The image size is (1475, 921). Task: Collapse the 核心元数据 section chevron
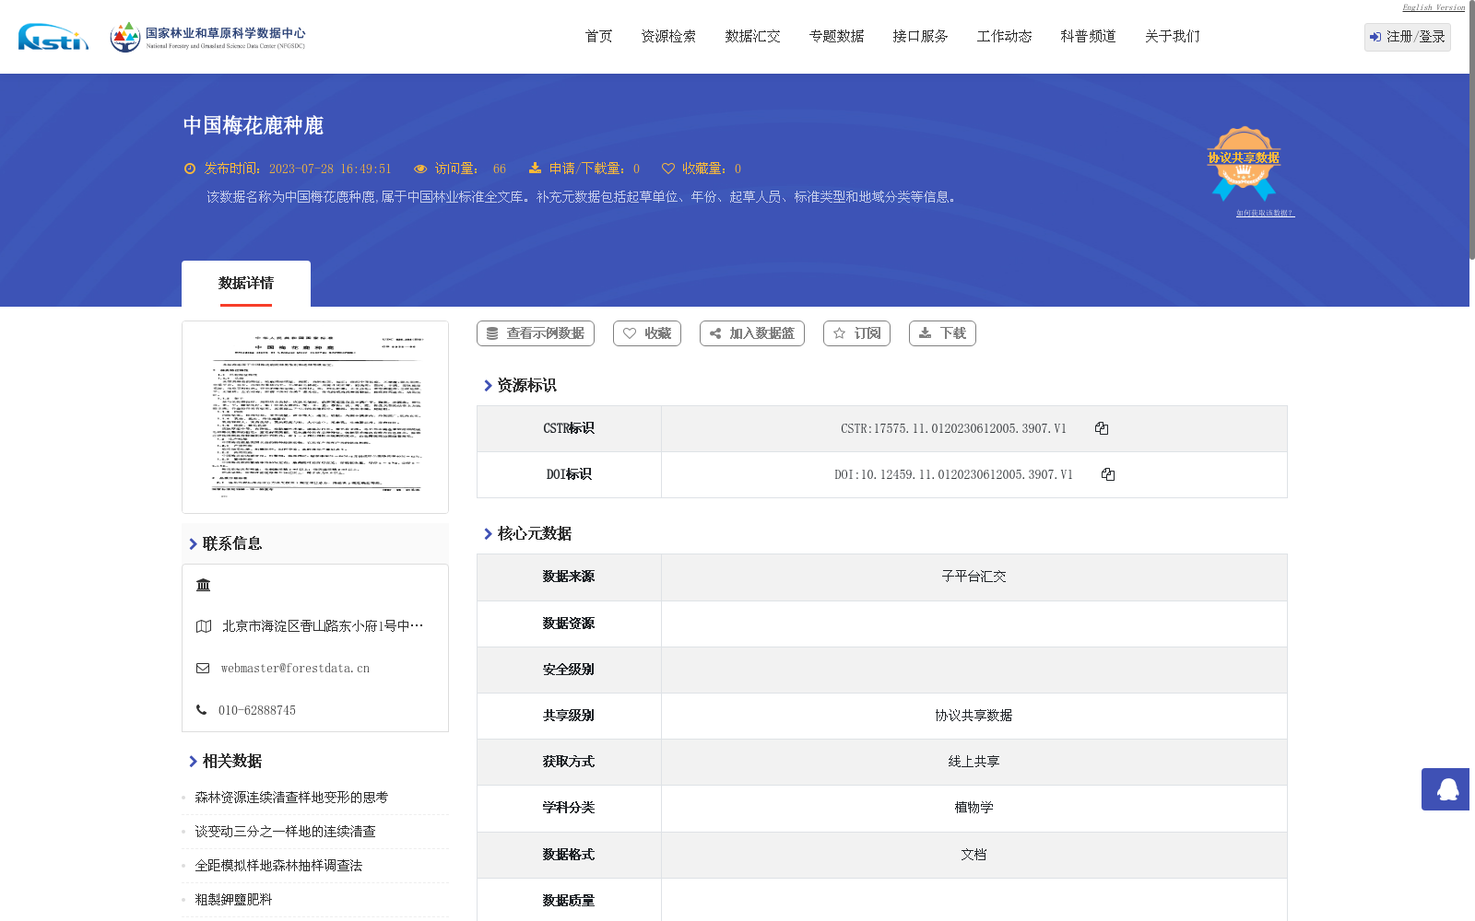488,532
